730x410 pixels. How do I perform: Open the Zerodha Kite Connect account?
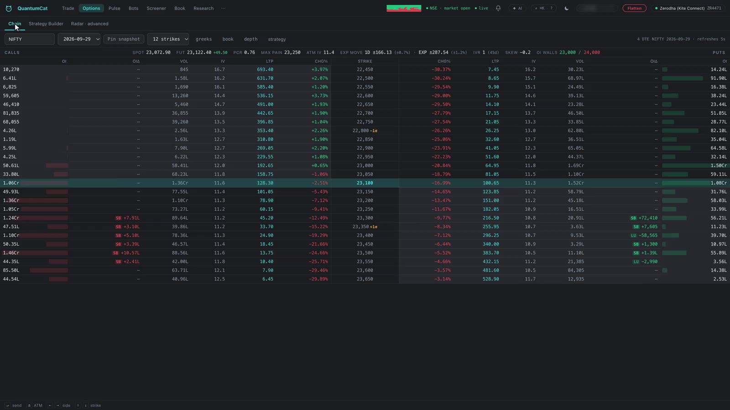point(688,8)
